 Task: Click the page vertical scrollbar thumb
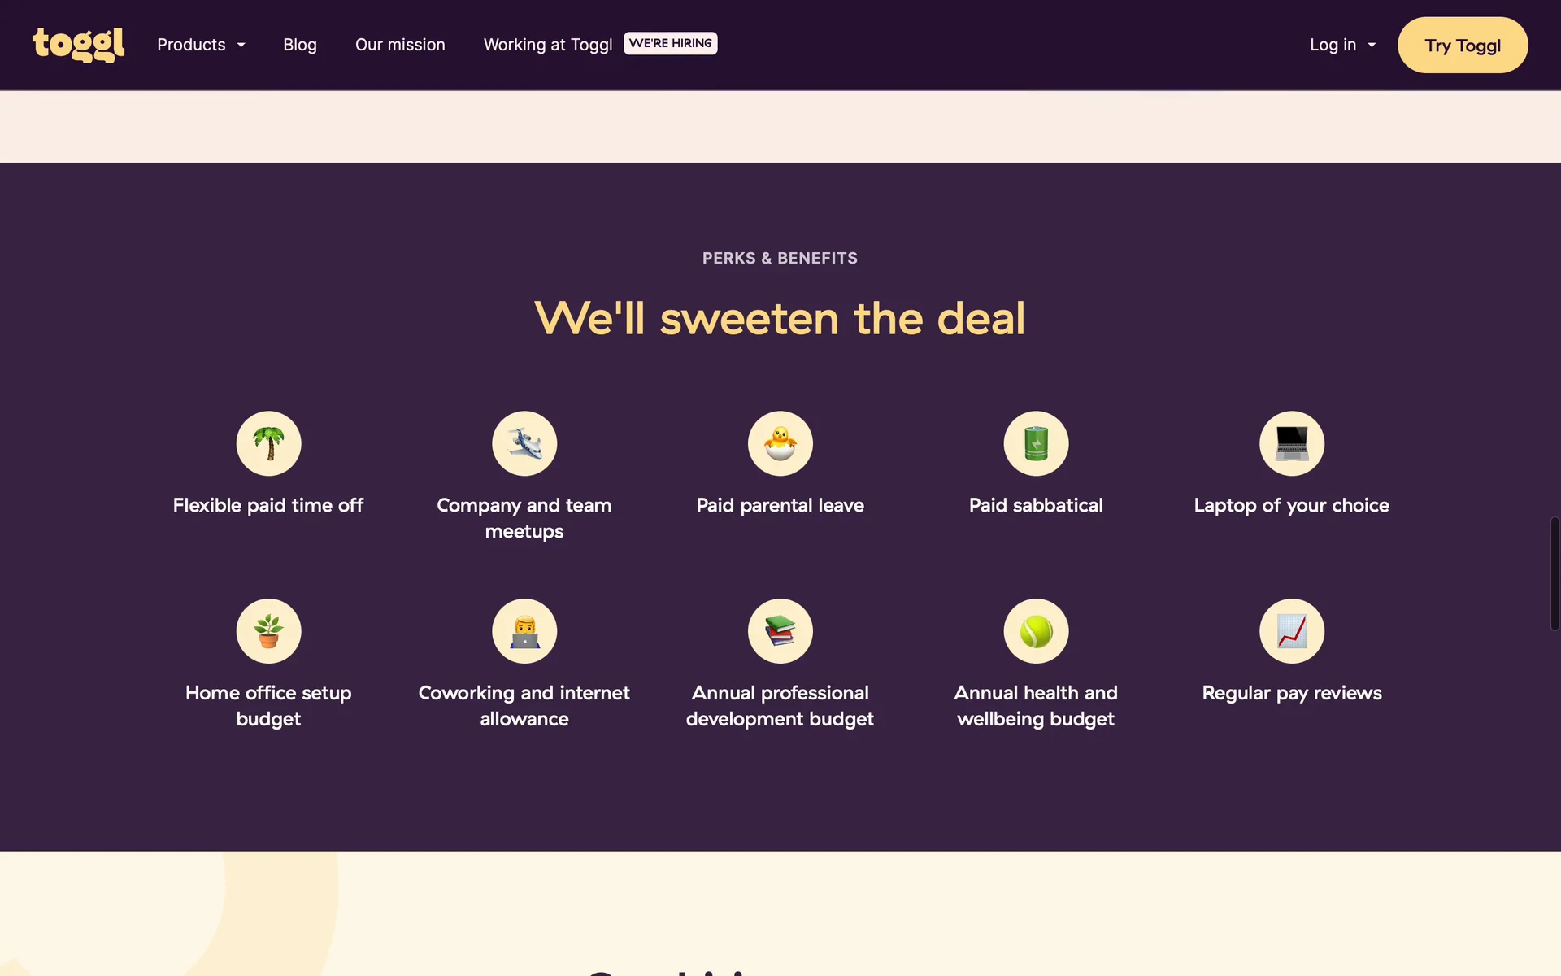[x=1554, y=573]
